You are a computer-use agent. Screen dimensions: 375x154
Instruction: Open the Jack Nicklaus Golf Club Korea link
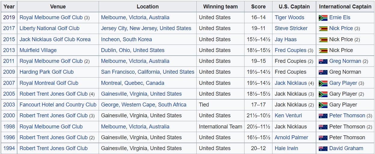coord(55,39)
